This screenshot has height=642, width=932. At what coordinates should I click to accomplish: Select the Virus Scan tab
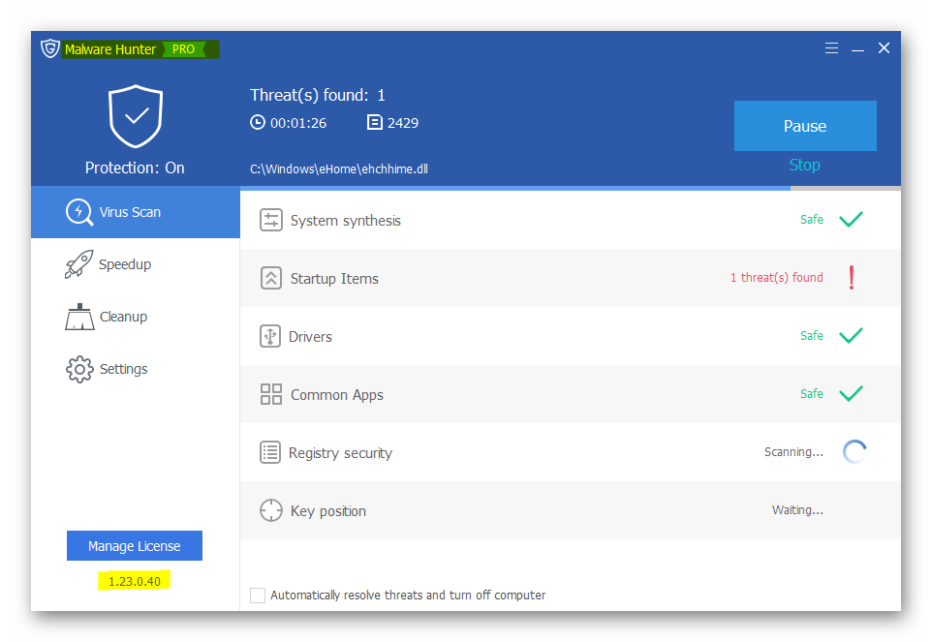pyautogui.click(x=136, y=212)
